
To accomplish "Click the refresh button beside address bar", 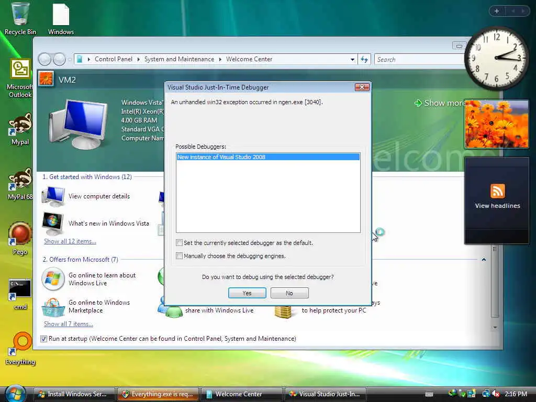I will tap(364, 60).
